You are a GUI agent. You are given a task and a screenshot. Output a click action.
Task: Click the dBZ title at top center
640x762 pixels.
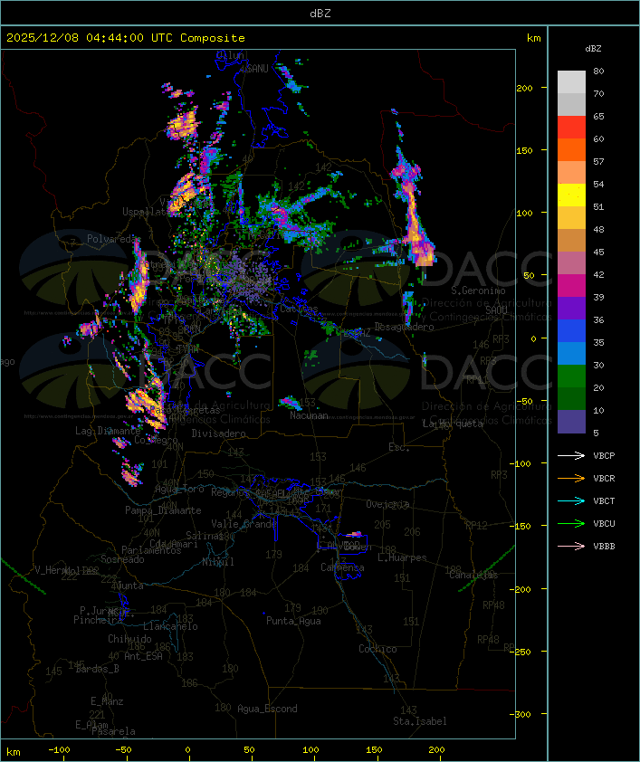tap(320, 13)
